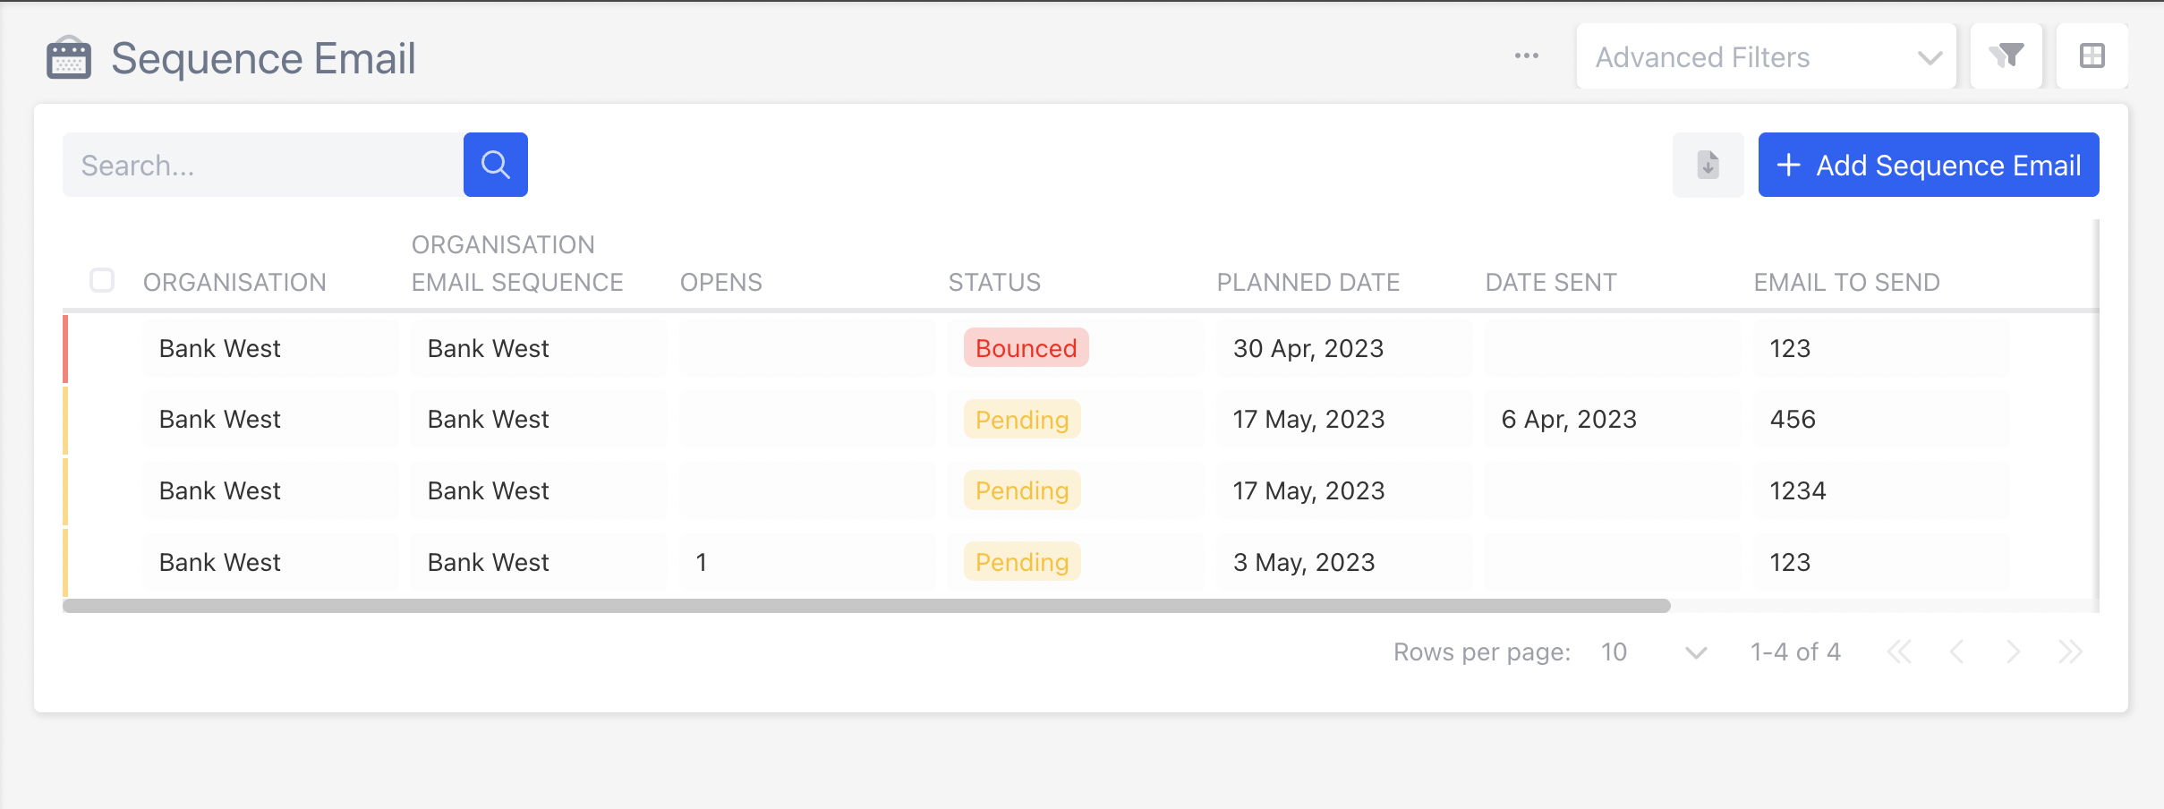Sort by the Status column header
This screenshot has width=2164, height=809.
[x=994, y=282]
